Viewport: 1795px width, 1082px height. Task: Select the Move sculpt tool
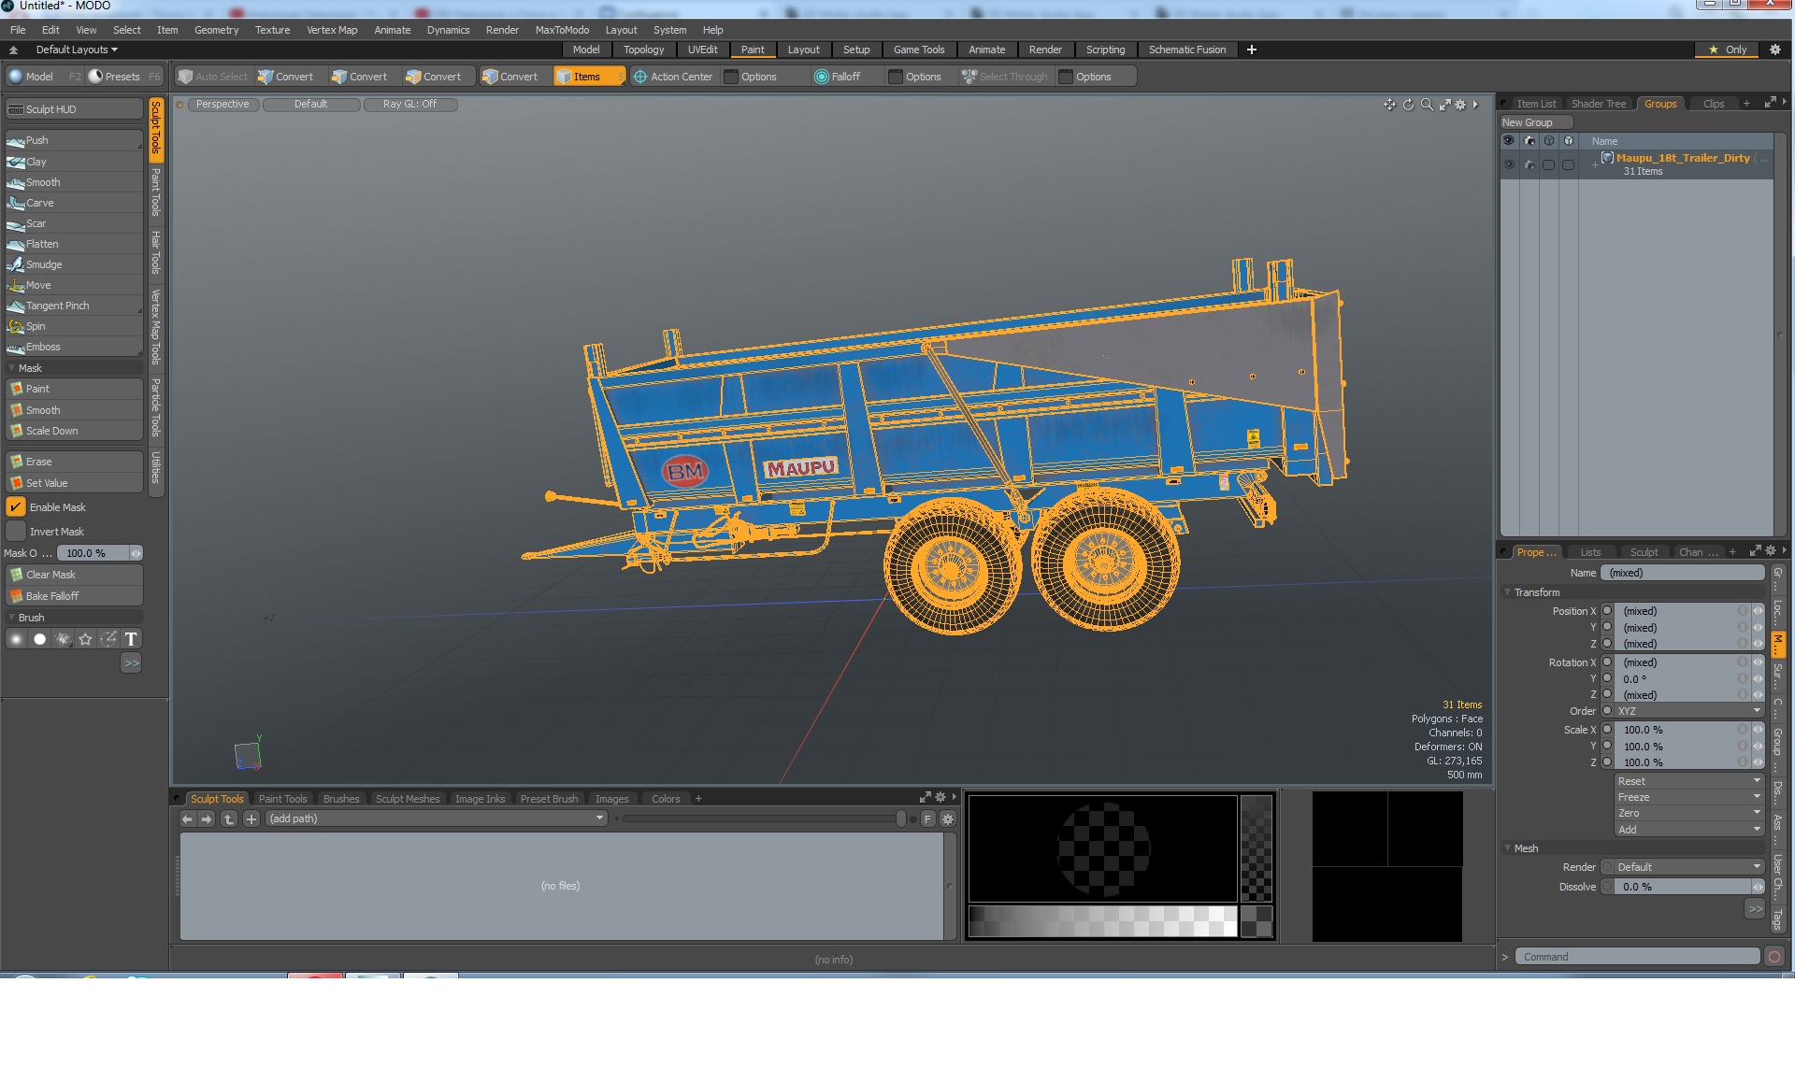[x=74, y=285]
